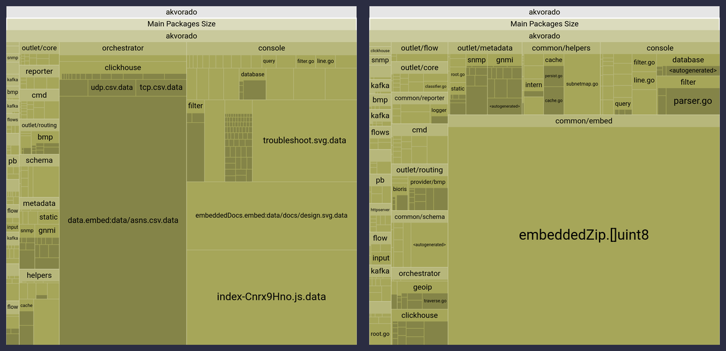Click the outlet/metadata group header
This screenshot has width=726, height=351.
485,48
